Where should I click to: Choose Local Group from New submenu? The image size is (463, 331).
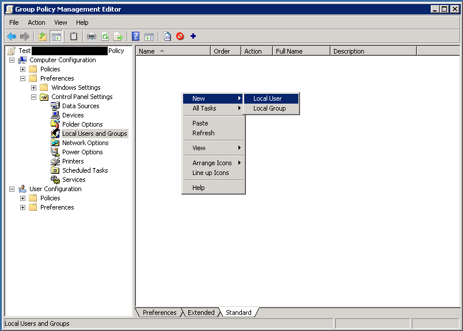271,108
